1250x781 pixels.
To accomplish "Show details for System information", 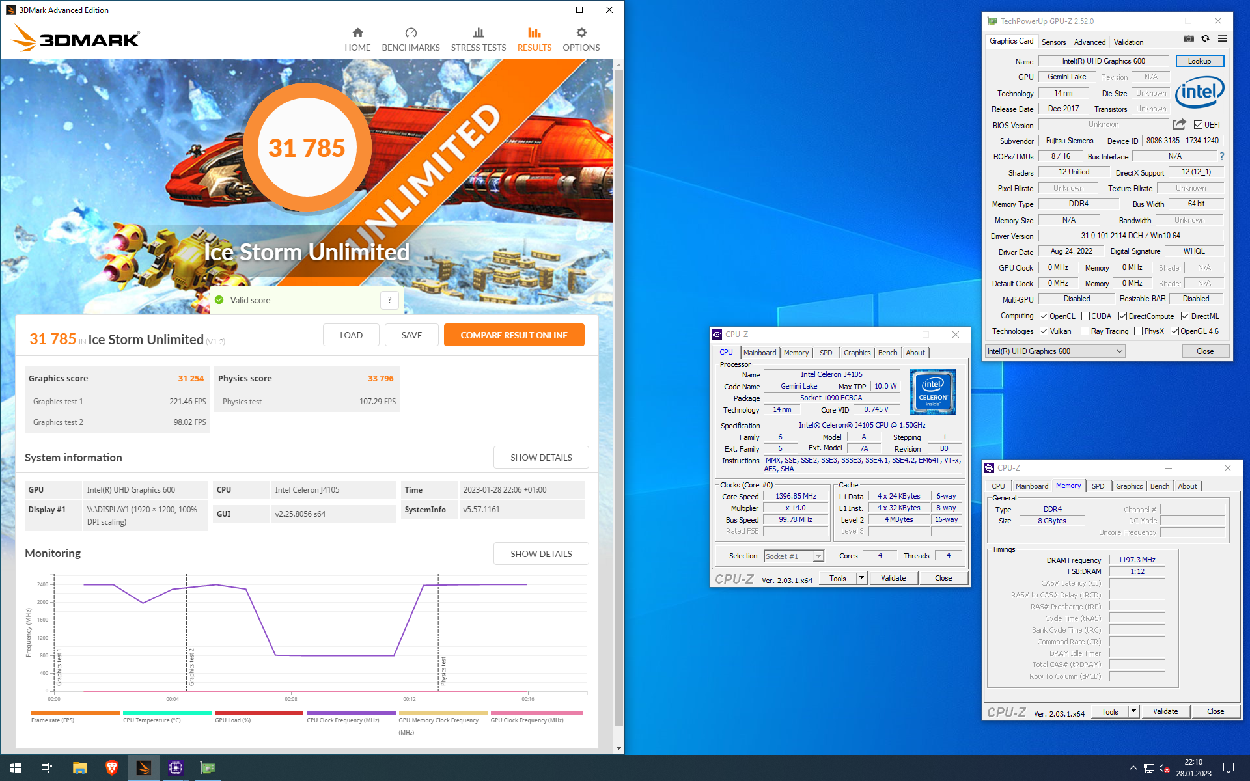I will 541,458.
